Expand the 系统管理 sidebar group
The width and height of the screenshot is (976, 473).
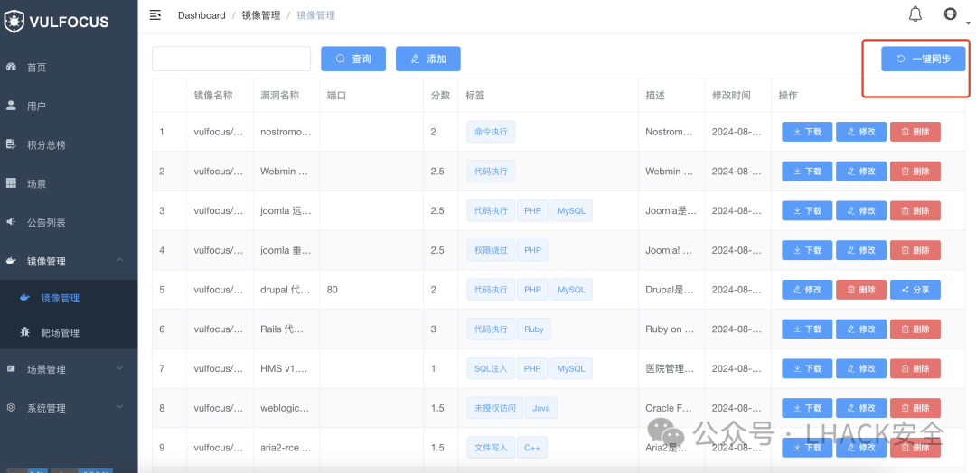tap(69, 408)
